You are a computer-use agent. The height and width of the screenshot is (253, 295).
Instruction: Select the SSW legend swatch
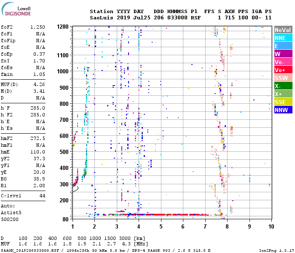(x=283, y=78)
